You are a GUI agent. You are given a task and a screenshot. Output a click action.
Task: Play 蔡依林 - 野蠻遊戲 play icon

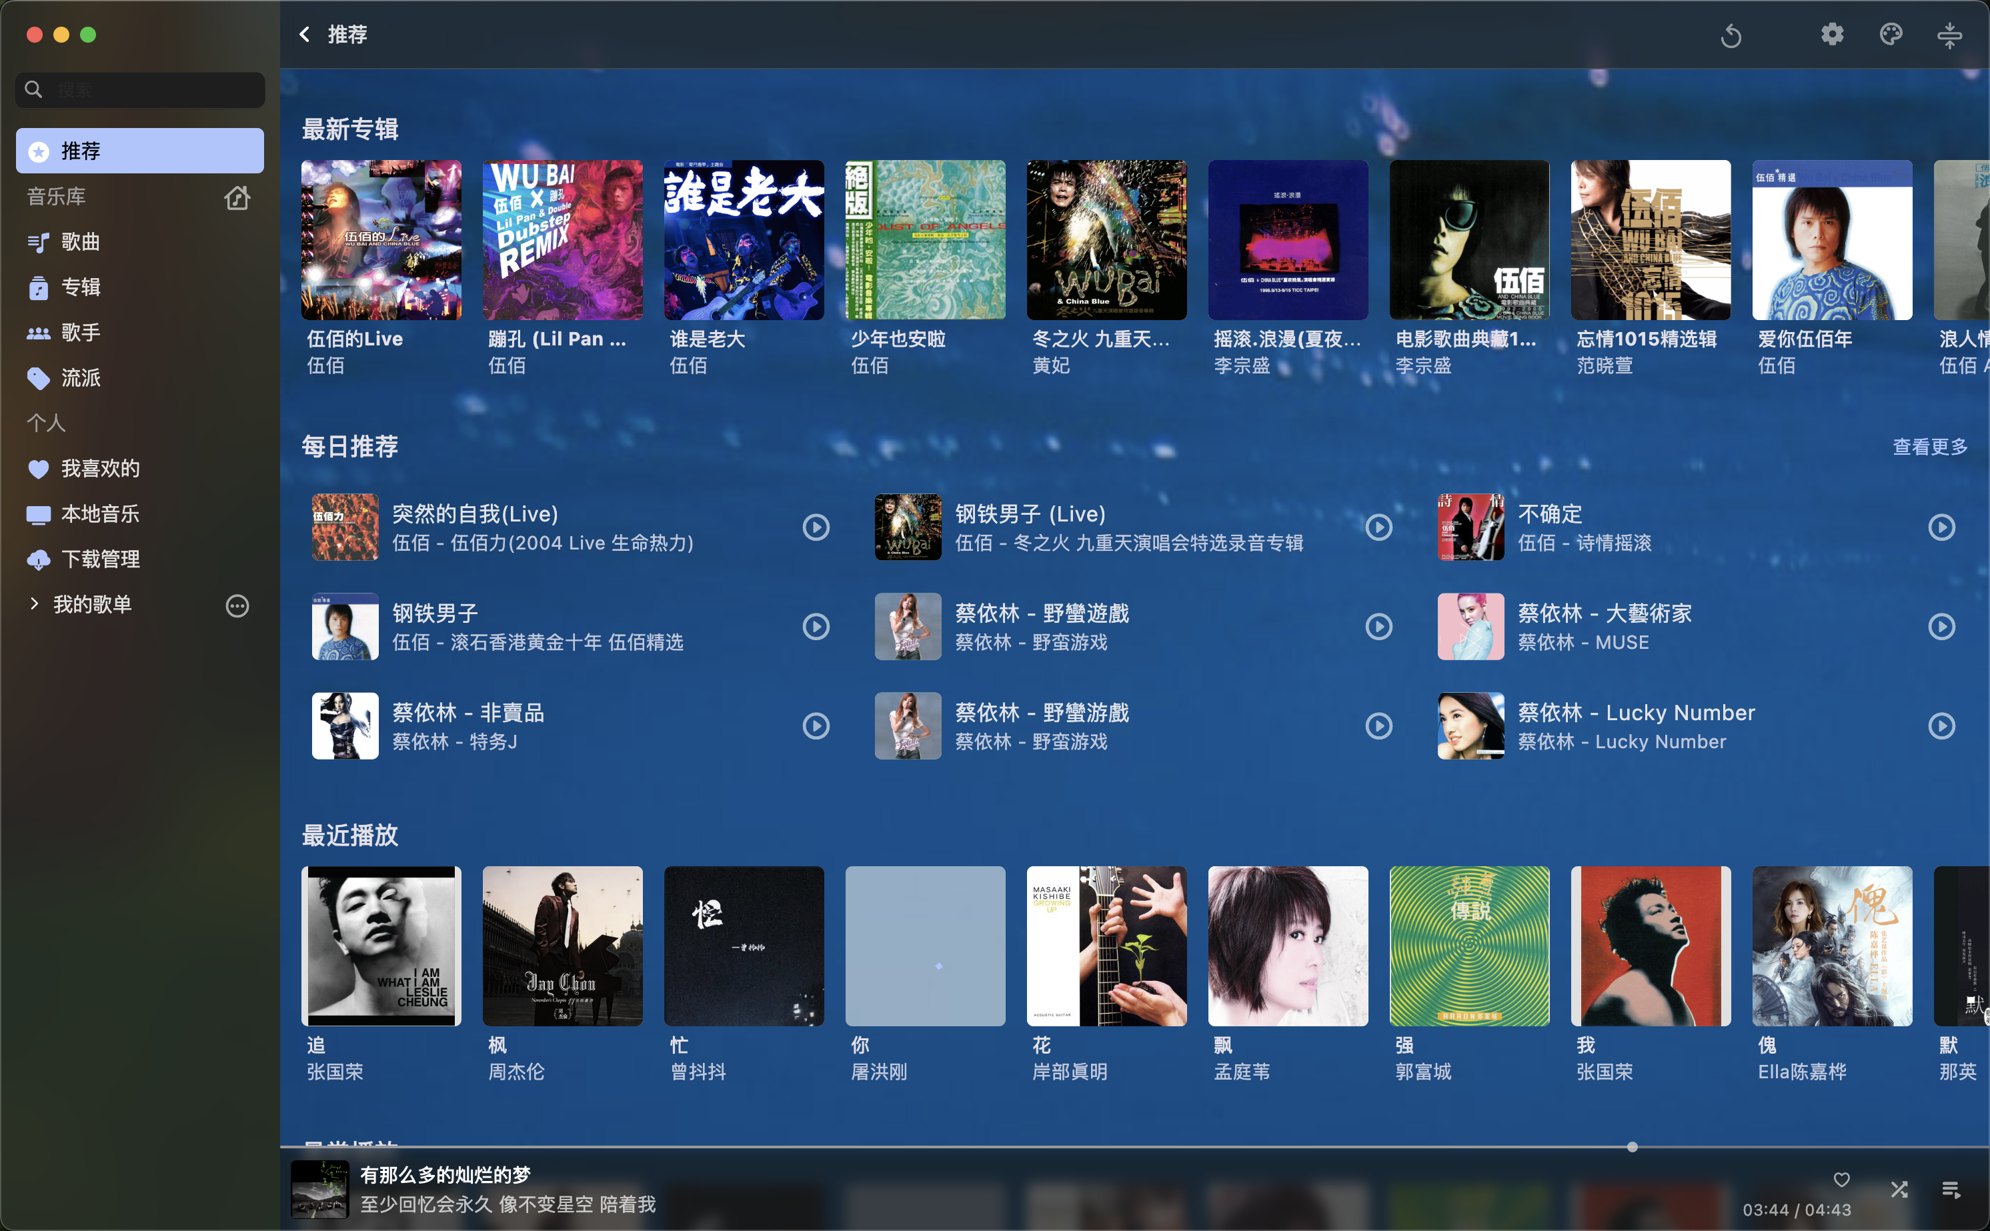[1378, 626]
